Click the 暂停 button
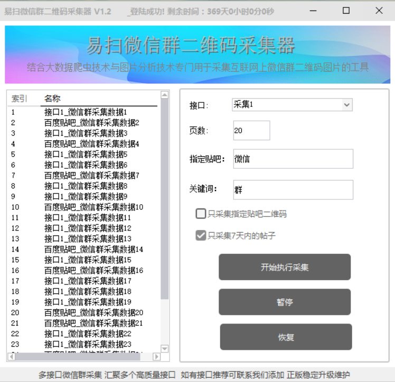Image resolution: width=395 pixels, height=382 pixels. coord(285,302)
